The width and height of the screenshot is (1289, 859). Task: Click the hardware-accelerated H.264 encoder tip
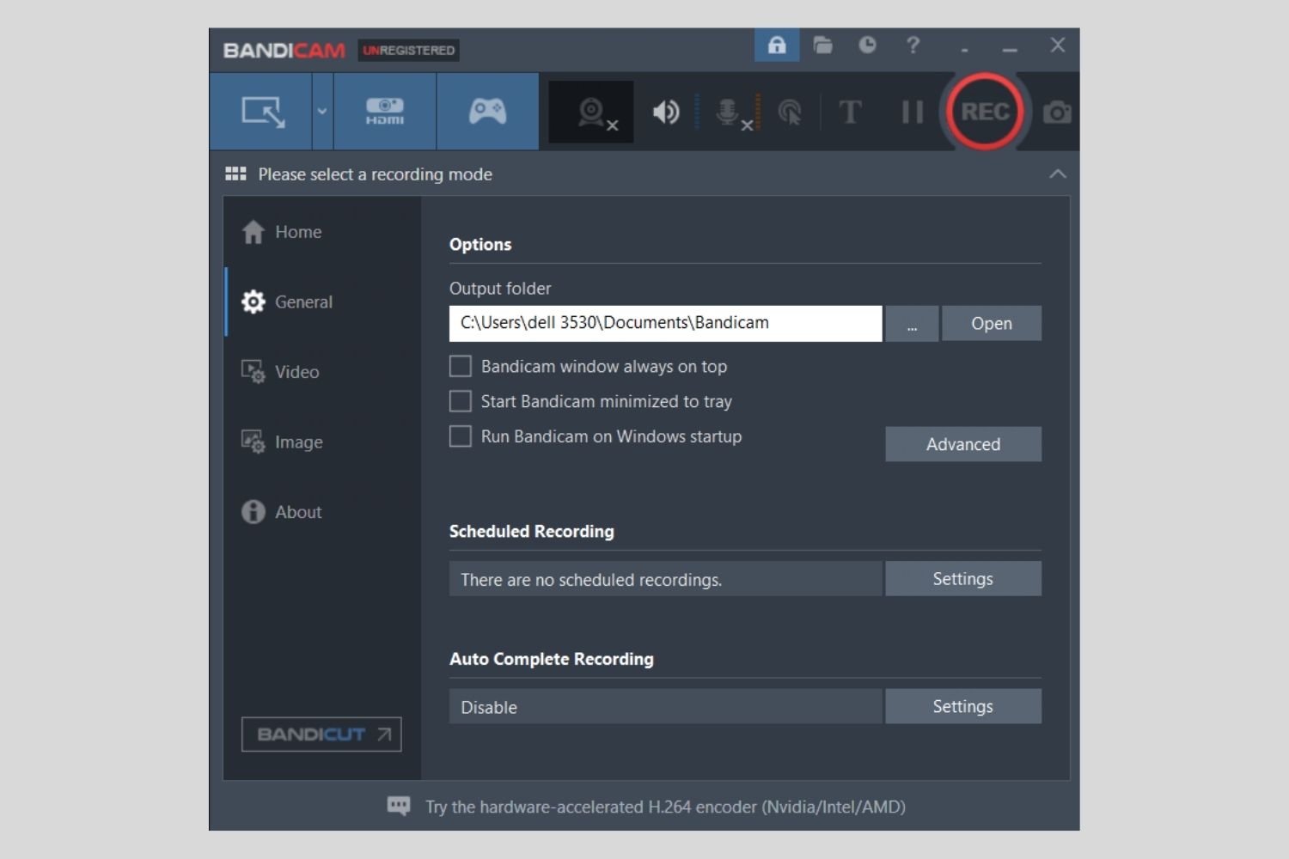665,807
